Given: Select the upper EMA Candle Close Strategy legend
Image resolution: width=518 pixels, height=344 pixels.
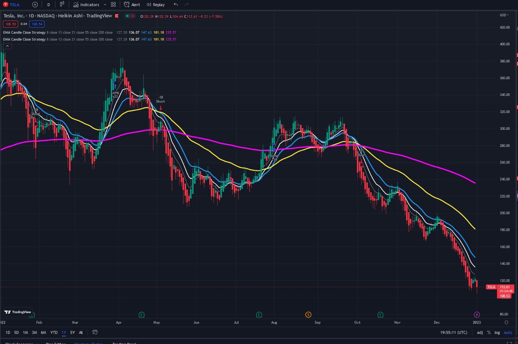Looking at the screenshot, I should (x=24, y=33).
